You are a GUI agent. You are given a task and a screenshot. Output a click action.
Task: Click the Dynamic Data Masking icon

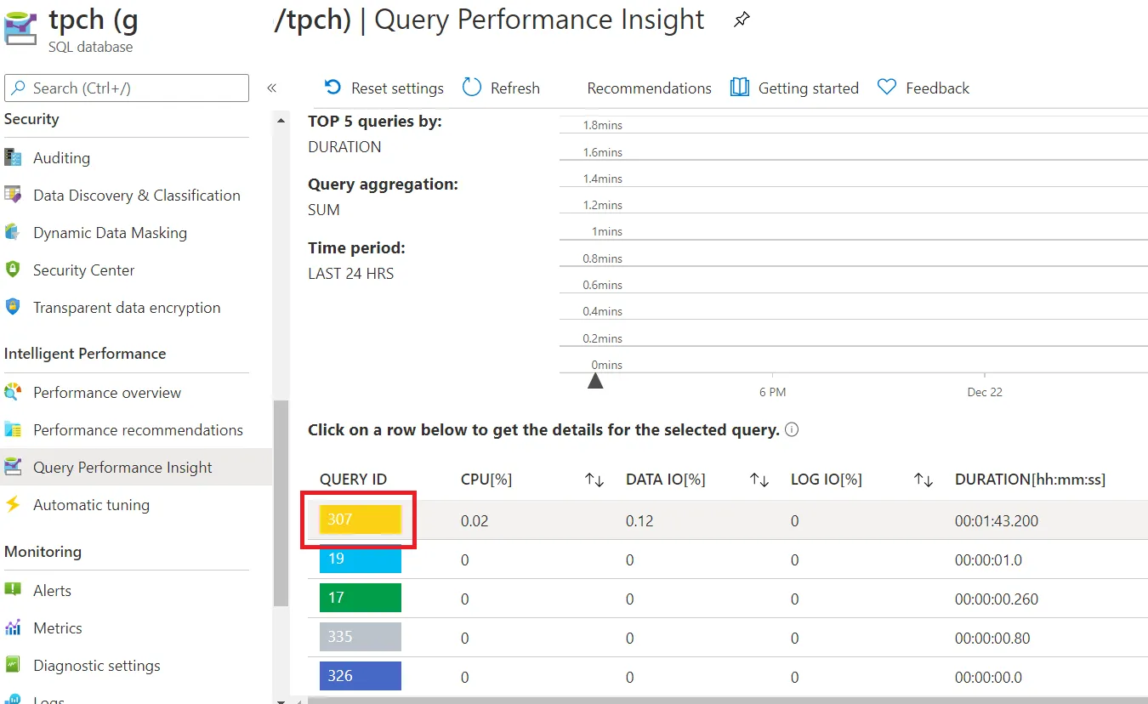13,232
